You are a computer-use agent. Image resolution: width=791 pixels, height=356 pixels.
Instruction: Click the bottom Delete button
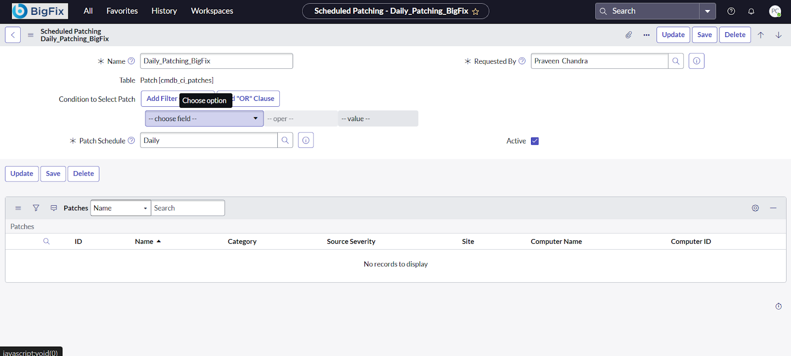tap(84, 174)
